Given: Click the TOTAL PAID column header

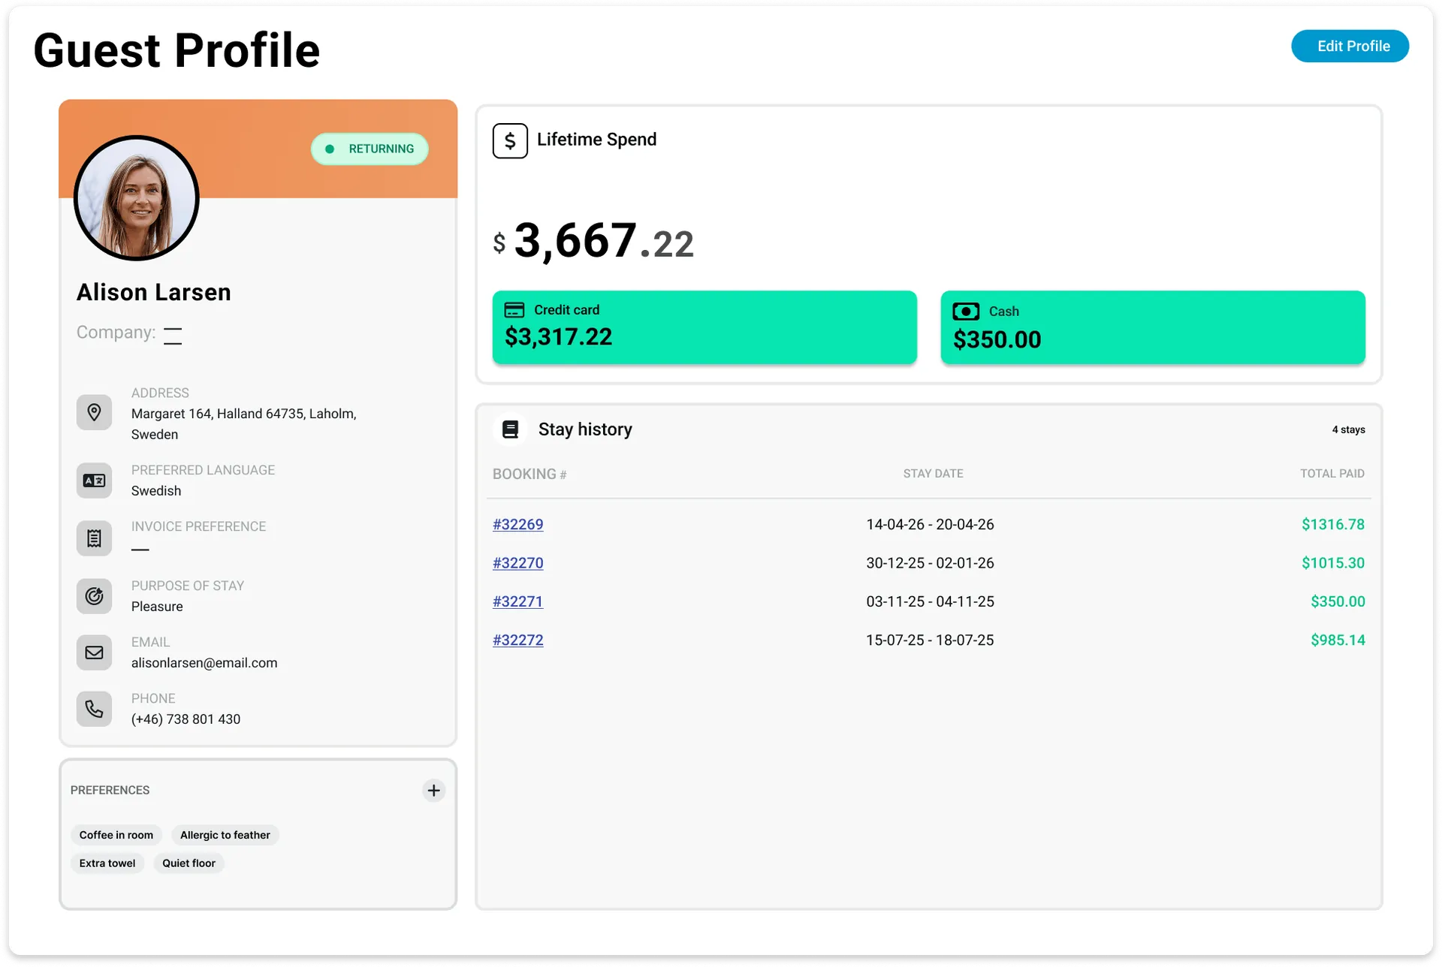Looking at the screenshot, I should (1332, 474).
